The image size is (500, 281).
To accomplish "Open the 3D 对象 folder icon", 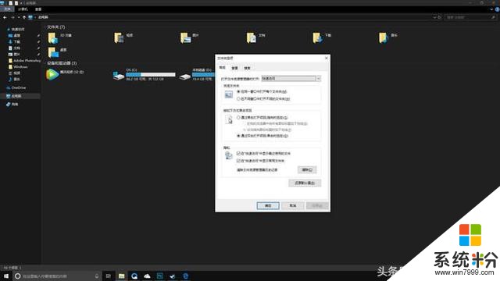I will (53, 38).
